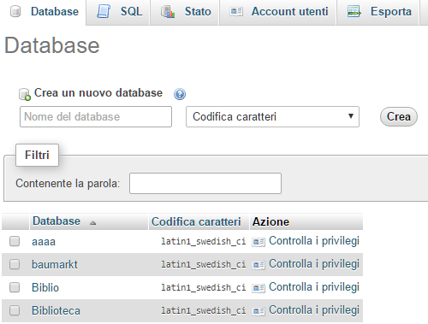The image size is (428, 324).
Task: Click latin1_swedish_ci in the baumarkt row
Action: click(x=204, y=265)
